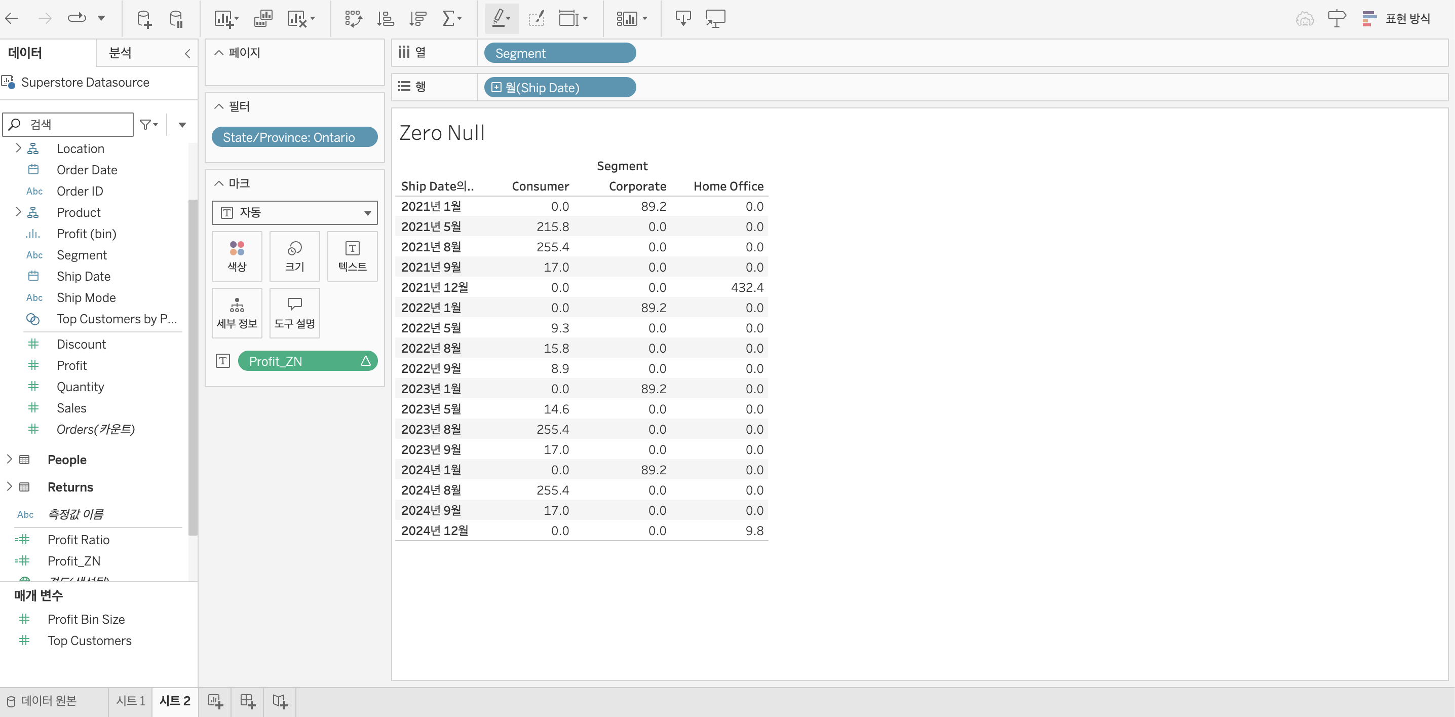Image resolution: width=1455 pixels, height=717 pixels.
Task: Click the duplicate worksheet toolbar icon
Action: click(263, 19)
